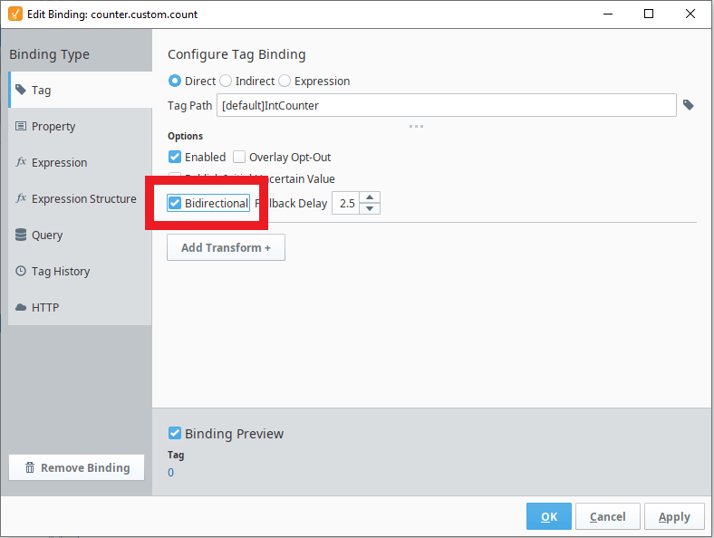Toggle the Binding Preview checkbox
The image size is (714, 538).
click(x=174, y=433)
